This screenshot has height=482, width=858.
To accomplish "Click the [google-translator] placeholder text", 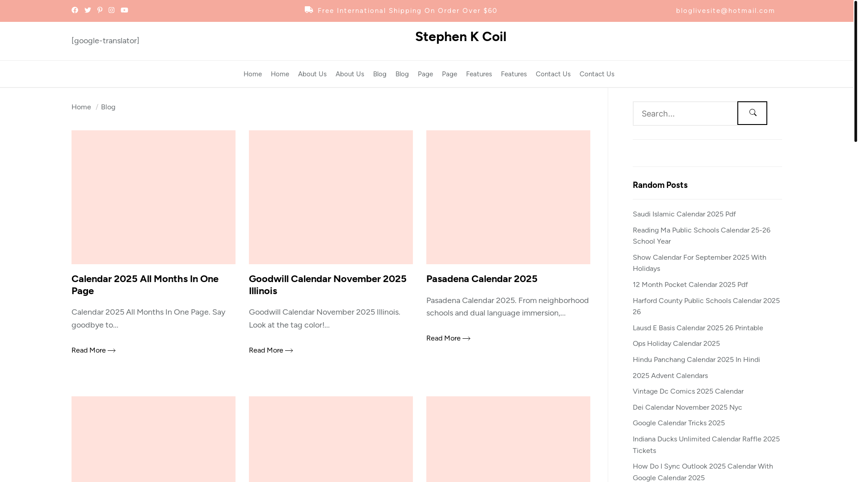I will (x=105, y=41).
